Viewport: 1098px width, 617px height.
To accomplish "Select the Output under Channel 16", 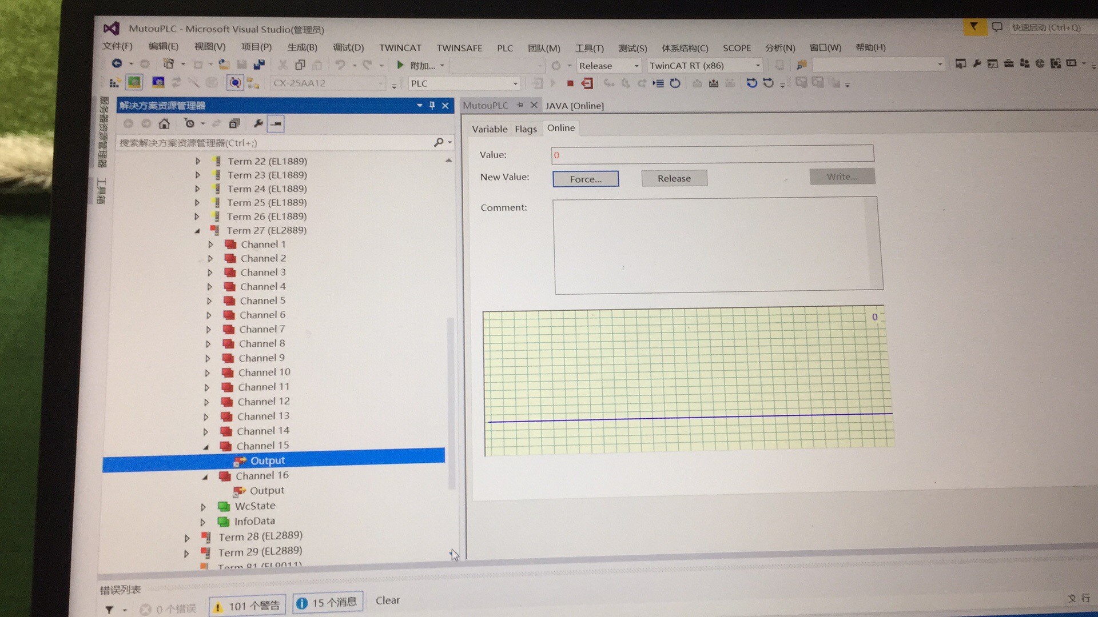I will point(266,491).
